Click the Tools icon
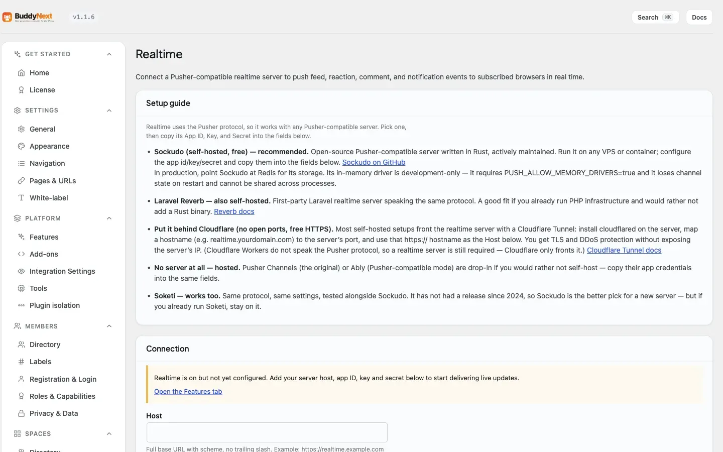 (21, 288)
